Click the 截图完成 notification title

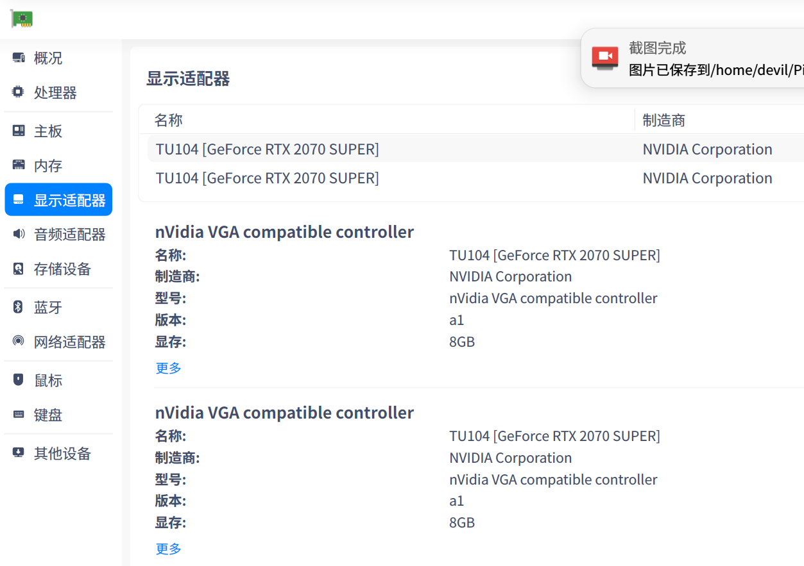point(658,48)
